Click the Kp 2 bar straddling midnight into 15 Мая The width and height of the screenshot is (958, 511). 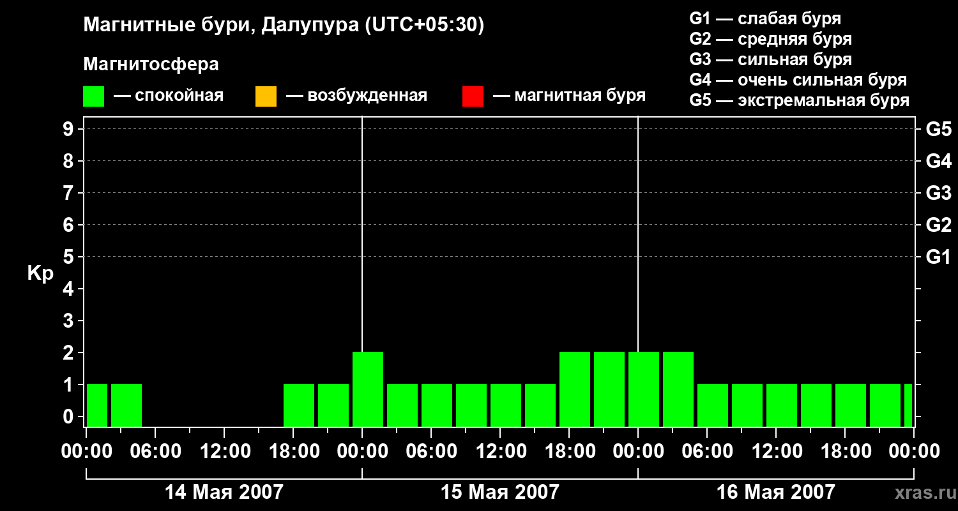click(x=368, y=390)
